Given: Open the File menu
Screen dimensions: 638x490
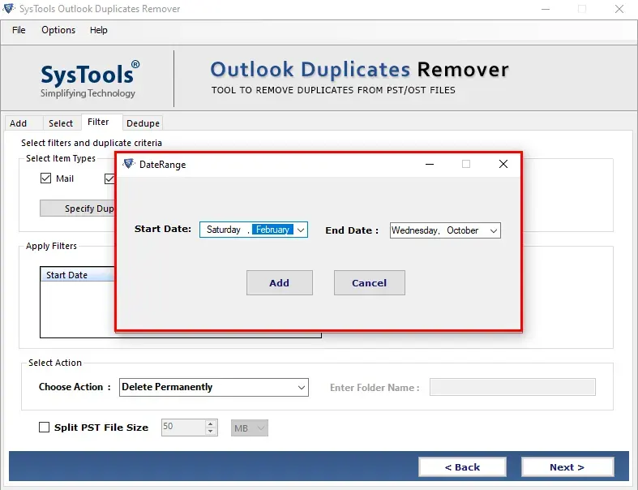Looking at the screenshot, I should coord(19,30).
